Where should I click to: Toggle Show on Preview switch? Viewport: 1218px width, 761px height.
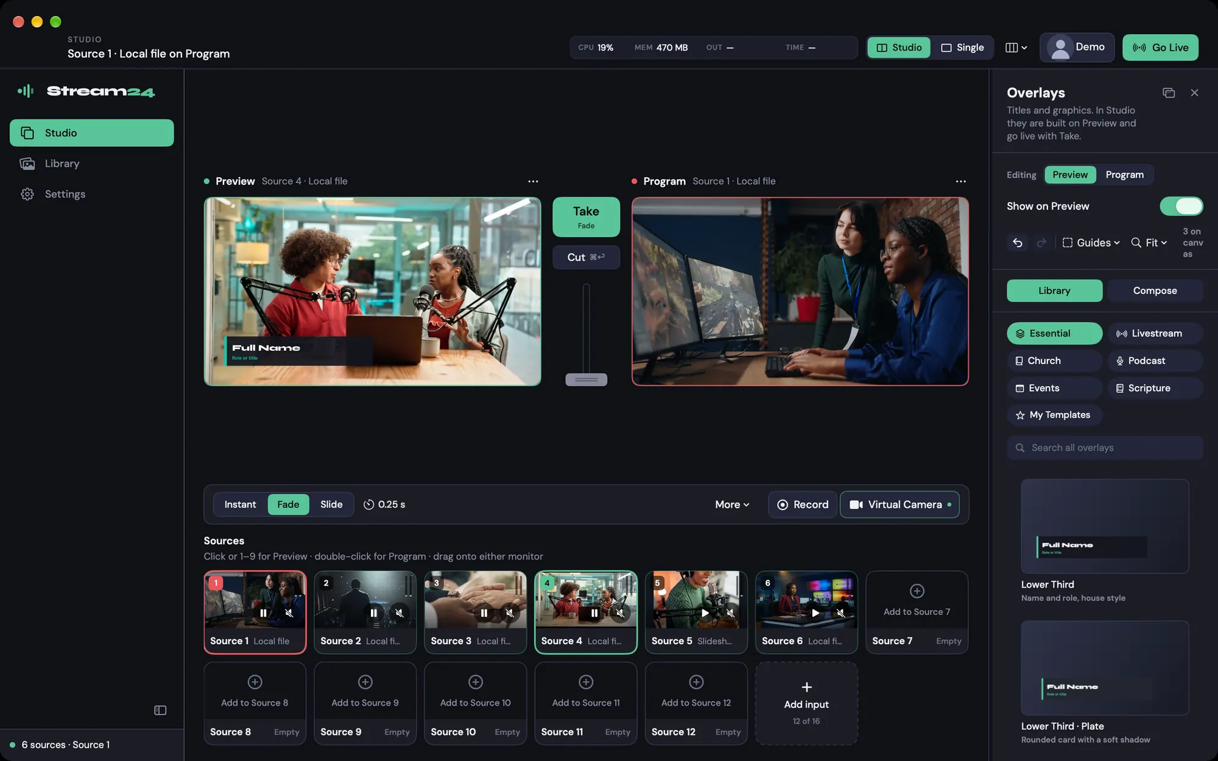coord(1181,206)
